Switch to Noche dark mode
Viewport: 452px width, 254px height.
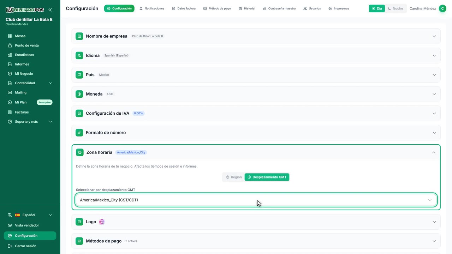(x=395, y=8)
